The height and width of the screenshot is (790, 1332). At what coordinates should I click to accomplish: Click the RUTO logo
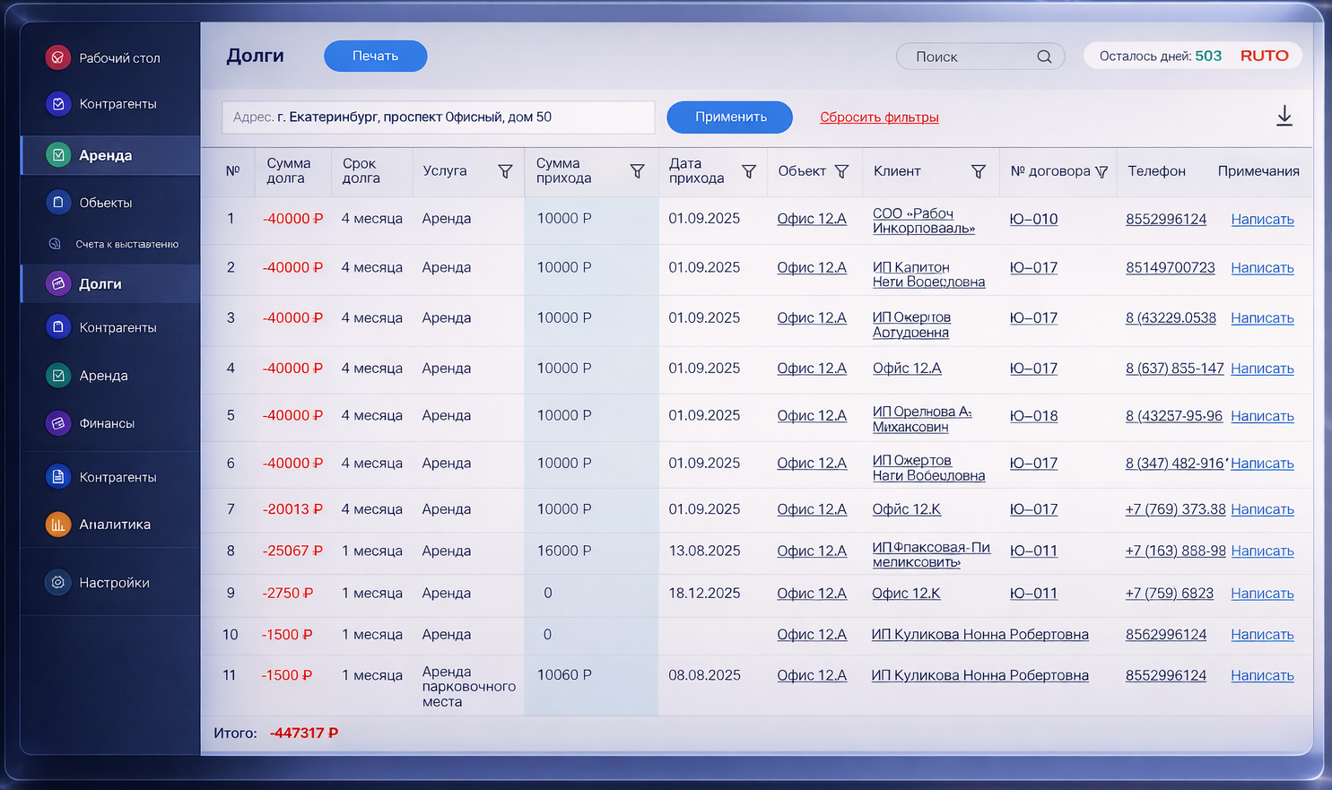(1265, 56)
